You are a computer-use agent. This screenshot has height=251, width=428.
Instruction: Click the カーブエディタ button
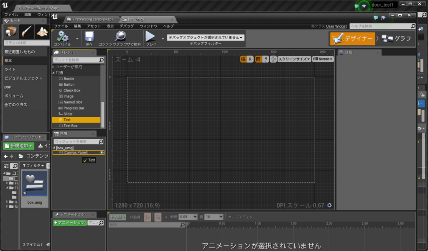[x=240, y=217]
